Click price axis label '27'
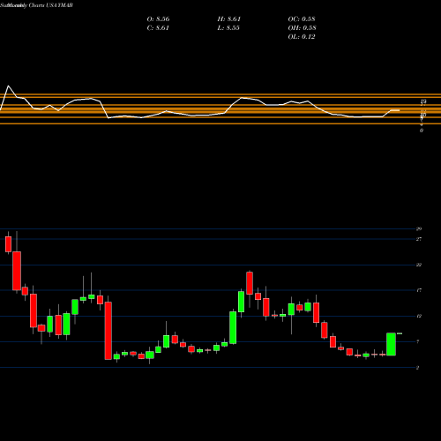441x441 pixels. tap(419, 239)
